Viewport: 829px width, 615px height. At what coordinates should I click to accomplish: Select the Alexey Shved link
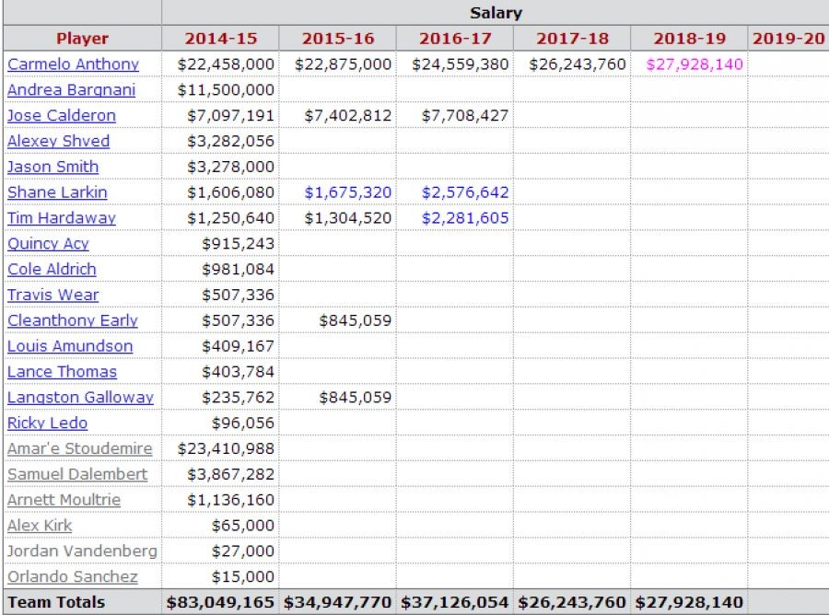click(58, 141)
